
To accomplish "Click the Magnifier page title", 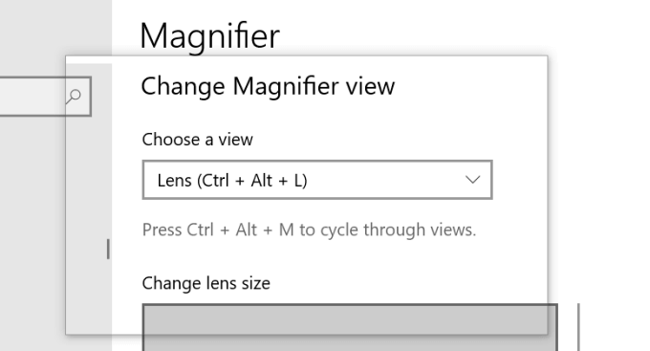I will coord(209,36).
